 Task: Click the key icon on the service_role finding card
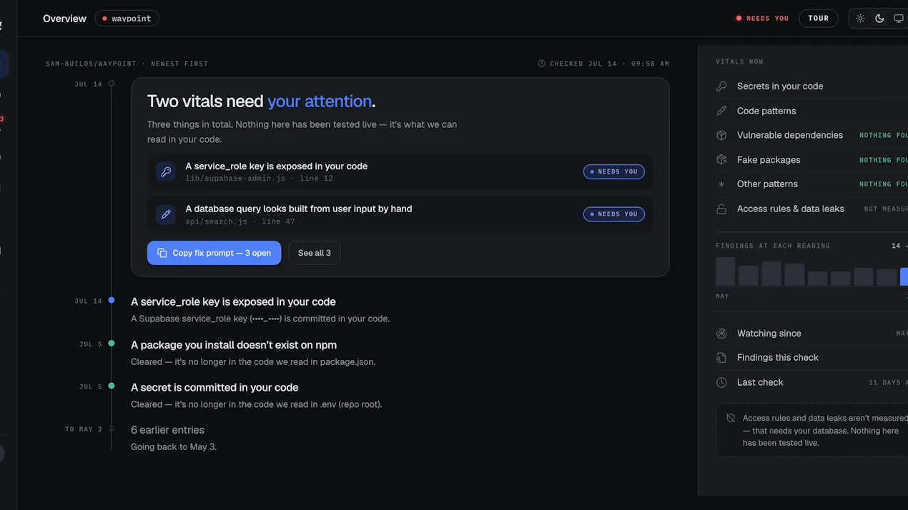(x=166, y=171)
